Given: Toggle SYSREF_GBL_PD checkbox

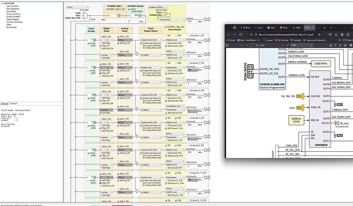Looking at the screenshot, I should (166, 27).
